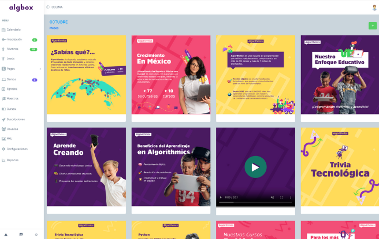Image resolution: width=379 pixels, height=239 pixels.
Task: Toggle fullscreen on the video player
Action: (x=281, y=198)
